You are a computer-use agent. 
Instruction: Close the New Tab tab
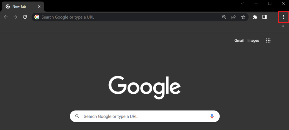point(38,6)
